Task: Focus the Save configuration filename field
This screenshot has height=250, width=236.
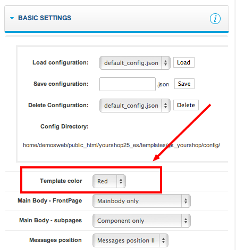Action: click(x=128, y=84)
